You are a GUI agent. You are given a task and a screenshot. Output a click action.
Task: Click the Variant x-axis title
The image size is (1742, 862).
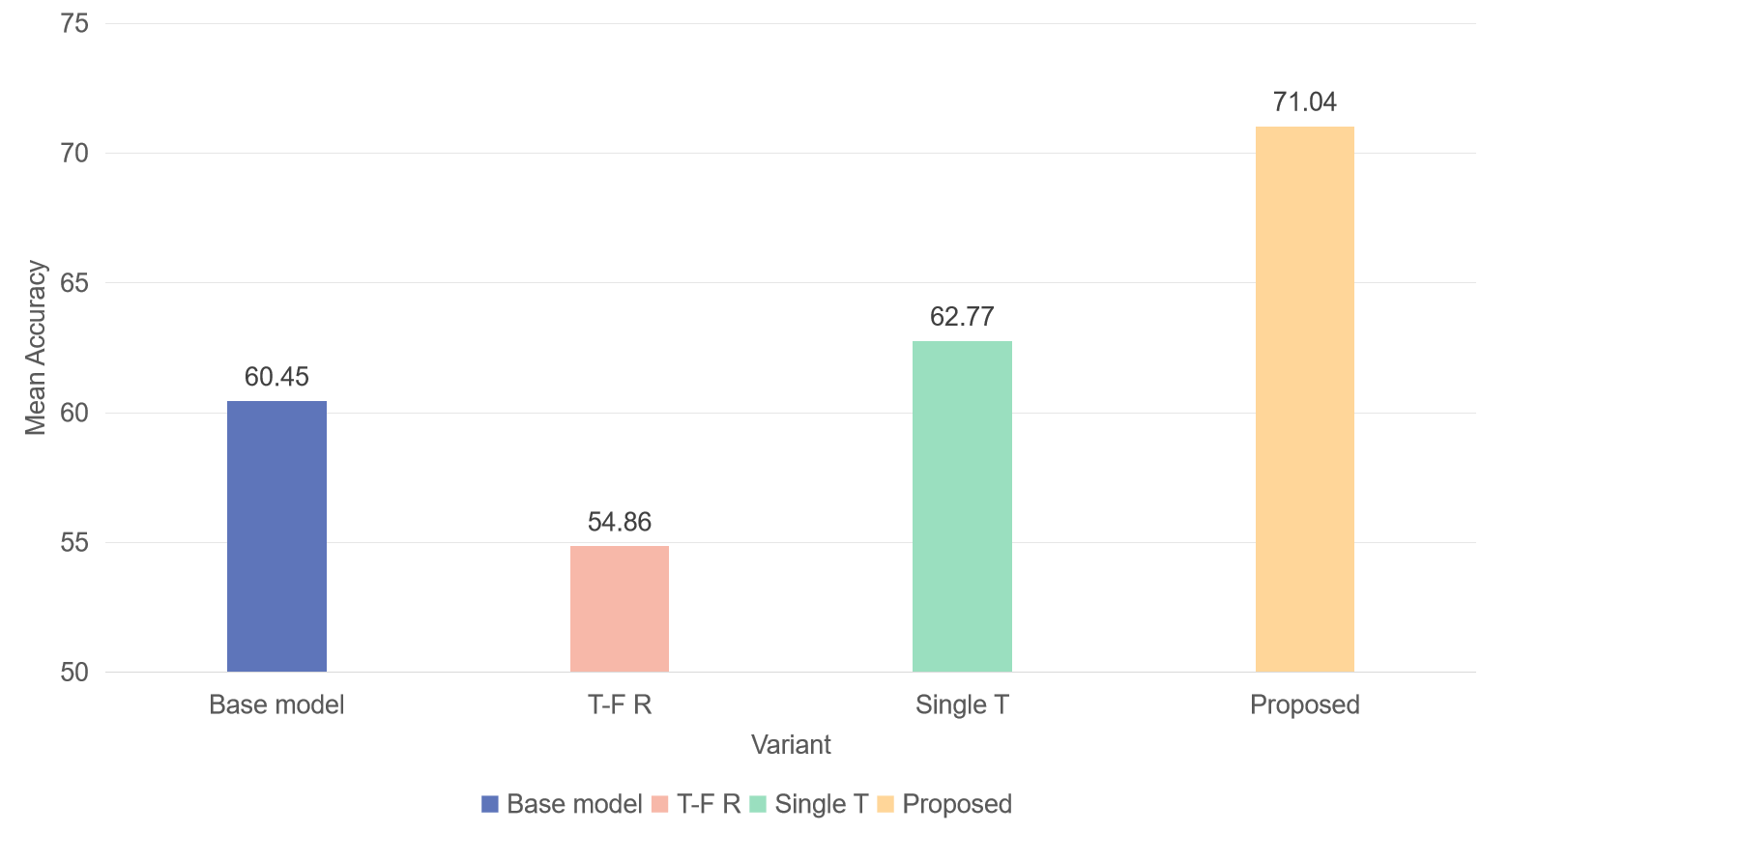pyautogui.click(x=791, y=745)
